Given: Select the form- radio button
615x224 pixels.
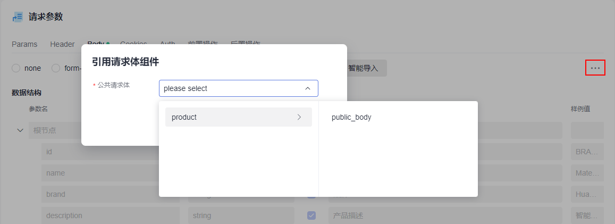Looking at the screenshot, I should coord(56,68).
